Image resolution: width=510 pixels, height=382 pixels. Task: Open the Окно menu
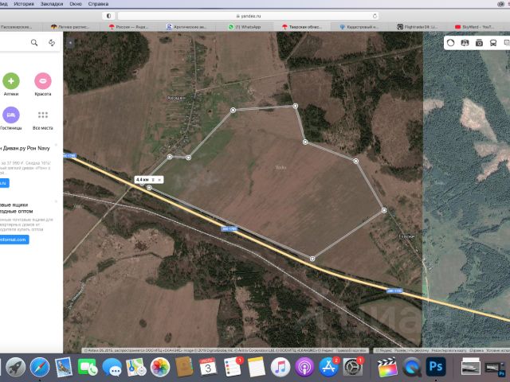76,4
